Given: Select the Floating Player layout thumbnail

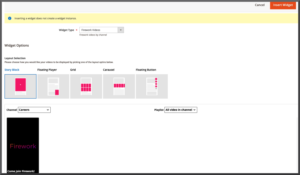Looking at the screenshot, I should 53,86.
